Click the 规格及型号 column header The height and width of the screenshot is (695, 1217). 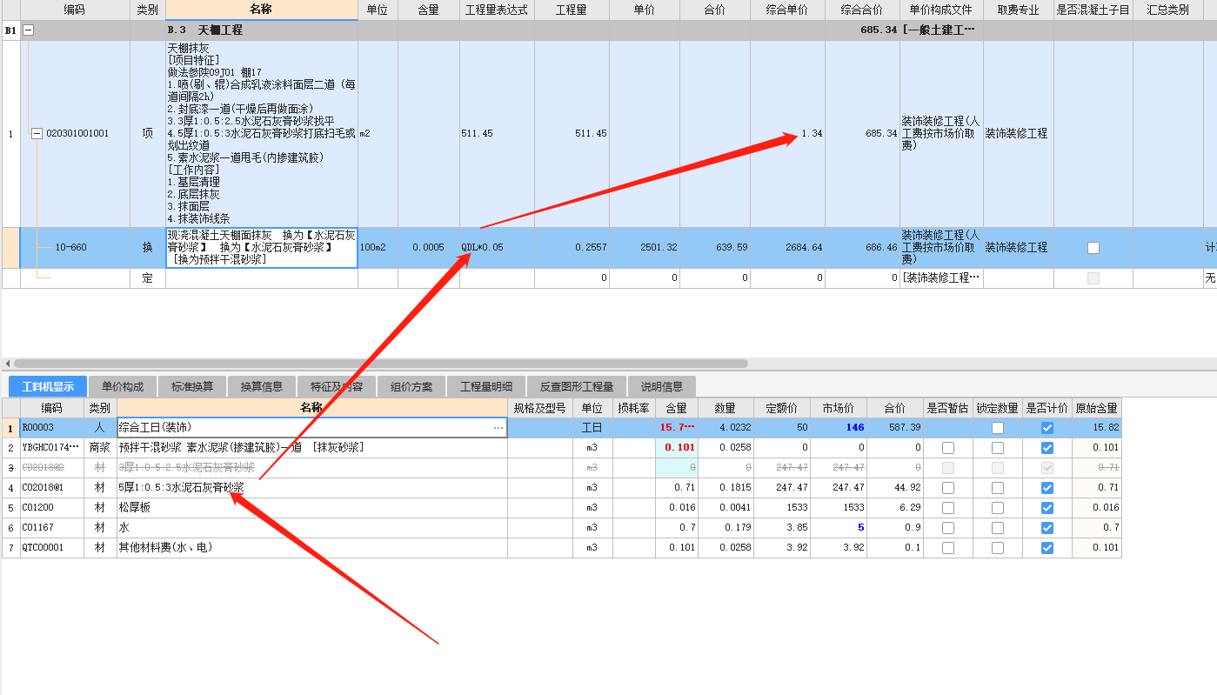[x=540, y=408]
